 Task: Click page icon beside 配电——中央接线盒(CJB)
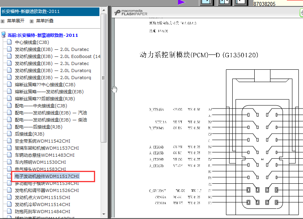pyautogui.click(x=9, y=105)
